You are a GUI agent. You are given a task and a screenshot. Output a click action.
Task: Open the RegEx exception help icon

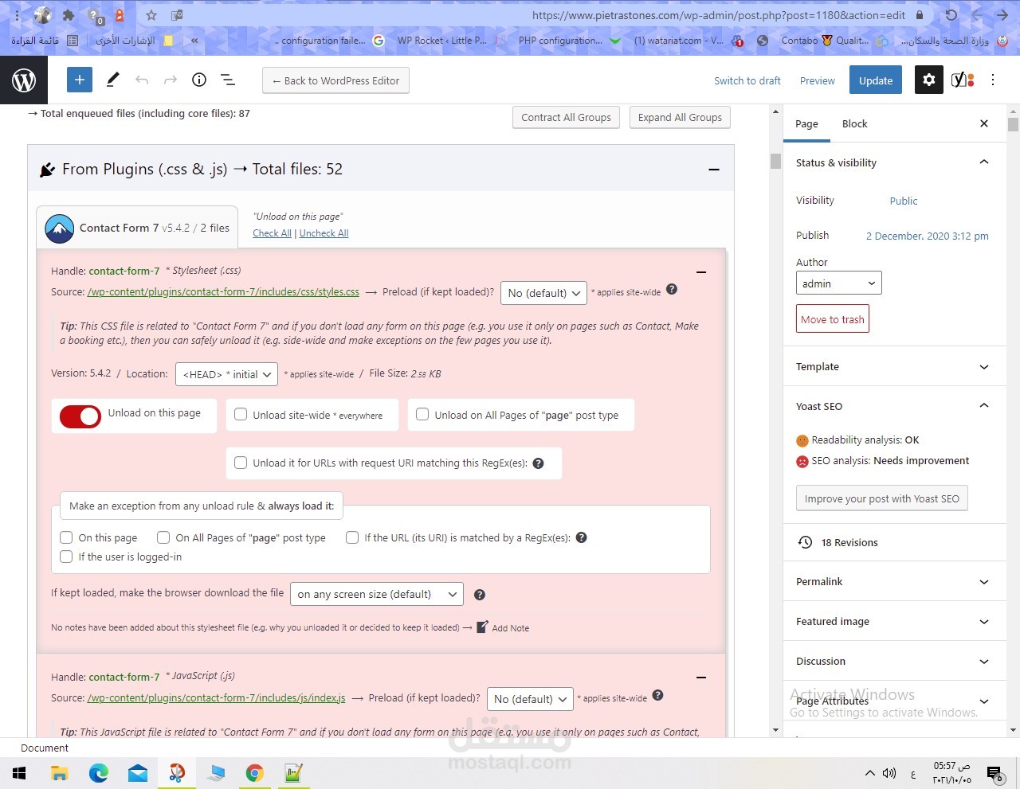pyautogui.click(x=582, y=537)
